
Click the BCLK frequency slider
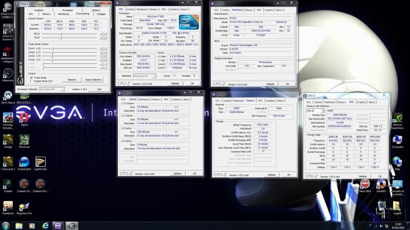pyautogui.click(x=61, y=33)
